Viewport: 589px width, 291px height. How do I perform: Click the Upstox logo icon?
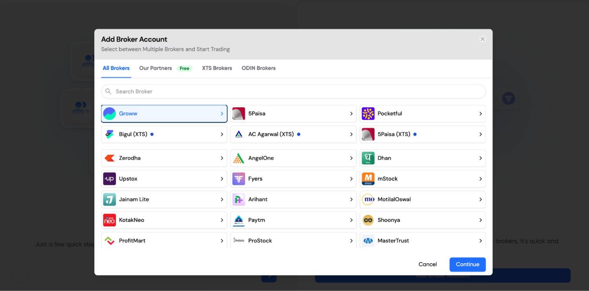tap(110, 179)
